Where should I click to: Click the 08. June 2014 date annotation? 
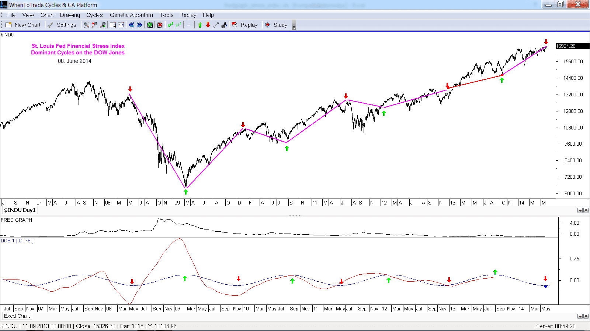tap(74, 61)
